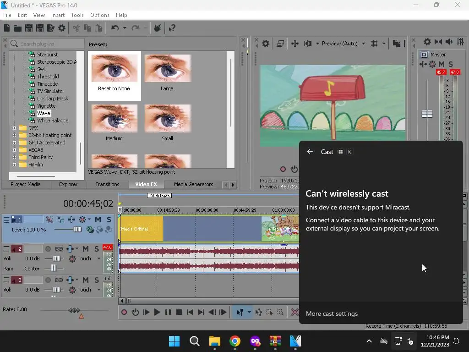Viewport: 469px width, 352px height.
Task: Toggle Invert Phase on audio track 2
Action: click(59, 249)
